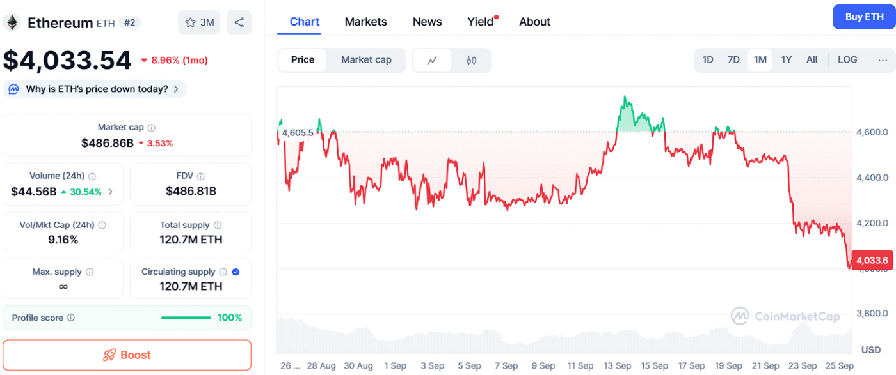Open the Chart tab
This screenshot has height=375, width=896.
(x=305, y=22)
